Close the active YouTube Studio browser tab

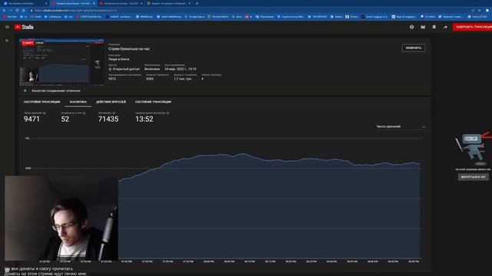94,3
